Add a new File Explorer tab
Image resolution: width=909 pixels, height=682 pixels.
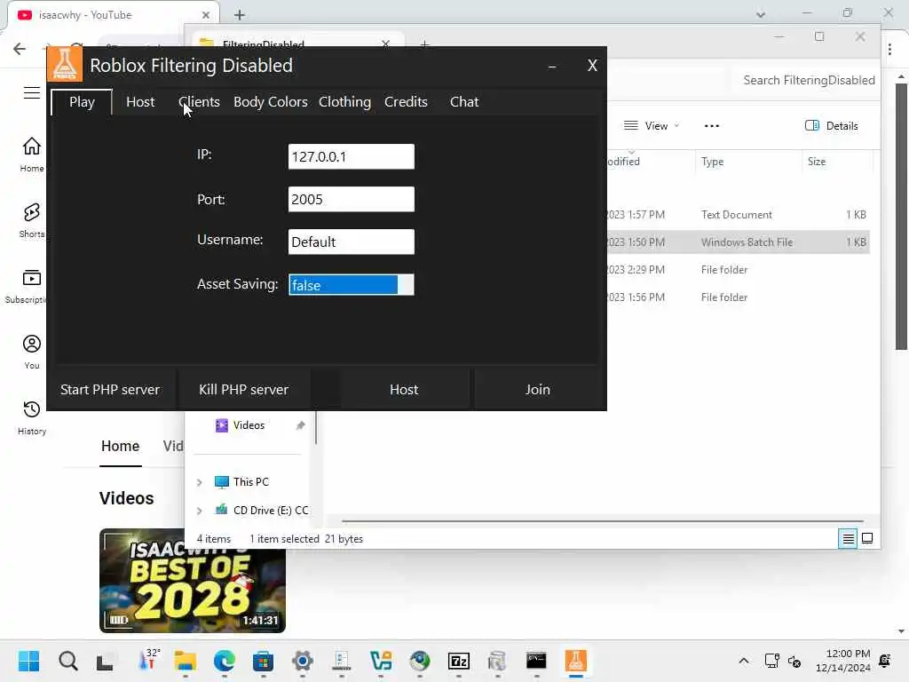424,44
